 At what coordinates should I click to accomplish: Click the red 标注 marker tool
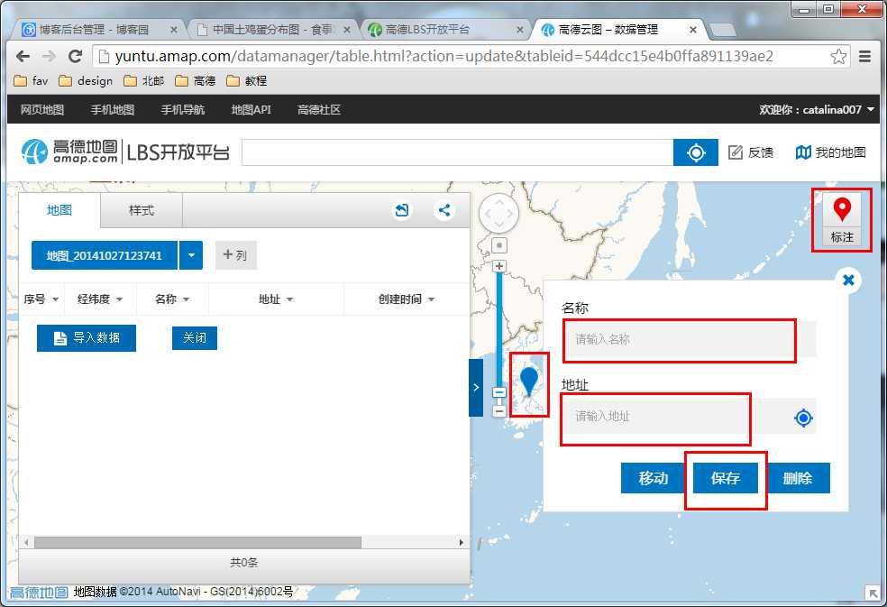(842, 220)
